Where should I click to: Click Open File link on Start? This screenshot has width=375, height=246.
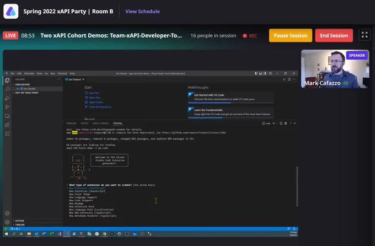93,98
